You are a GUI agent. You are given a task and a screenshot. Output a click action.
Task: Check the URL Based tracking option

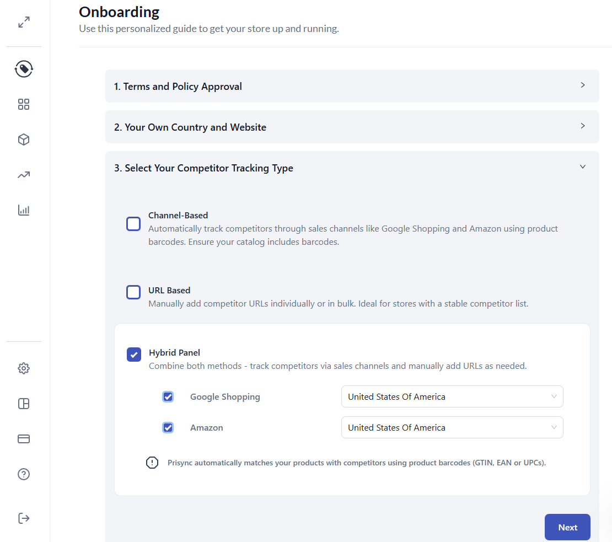pos(133,292)
